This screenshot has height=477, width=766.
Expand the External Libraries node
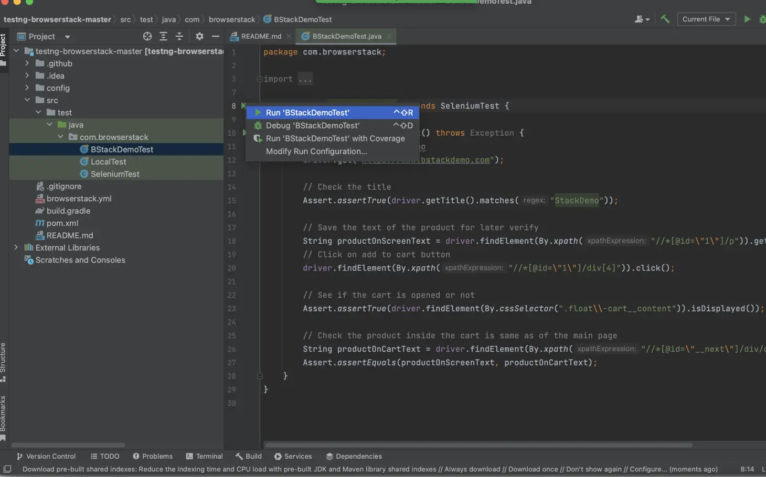pos(16,247)
